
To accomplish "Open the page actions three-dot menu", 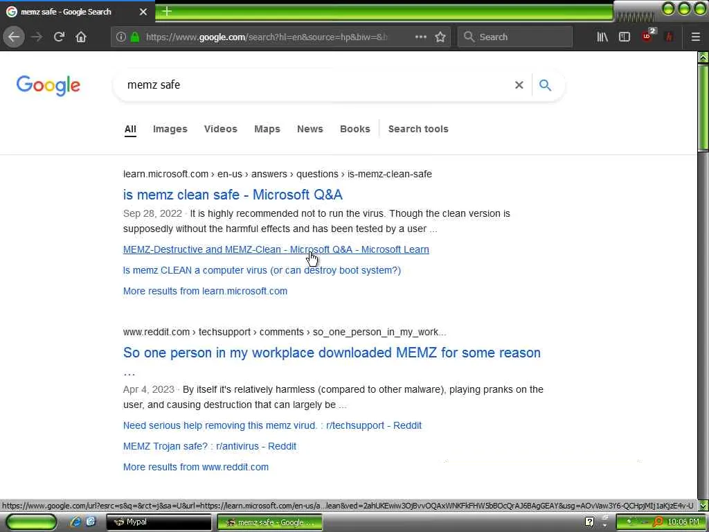I will click(420, 37).
